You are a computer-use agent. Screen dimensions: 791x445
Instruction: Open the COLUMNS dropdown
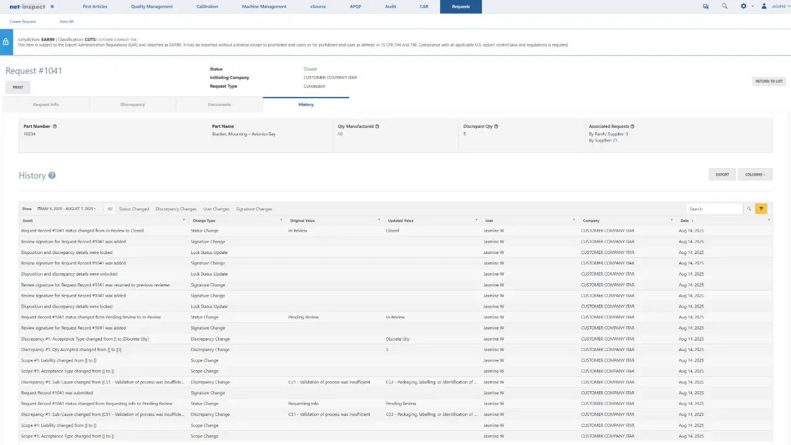click(x=755, y=174)
